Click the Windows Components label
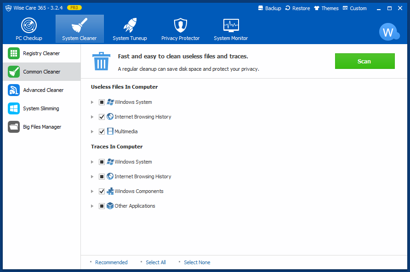 (139, 191)
